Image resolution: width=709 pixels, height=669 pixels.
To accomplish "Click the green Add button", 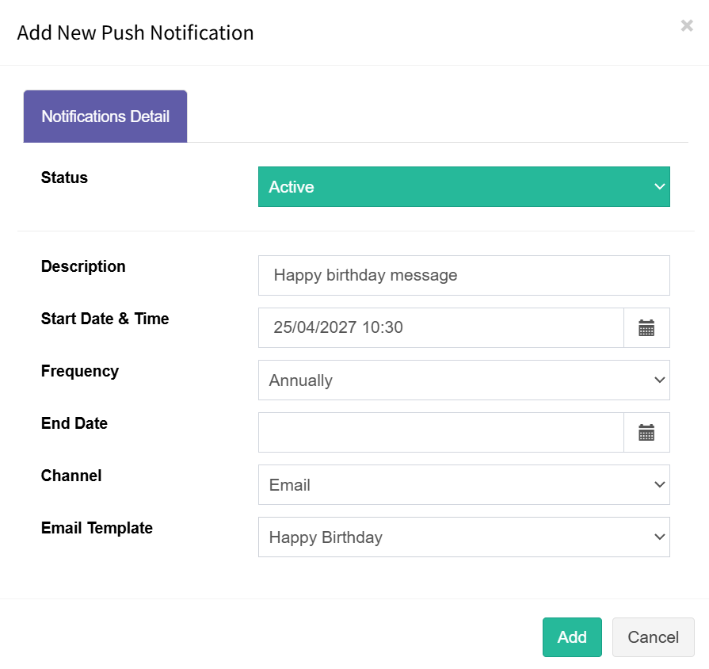I will pyautogui.click(x=572, y=637).
